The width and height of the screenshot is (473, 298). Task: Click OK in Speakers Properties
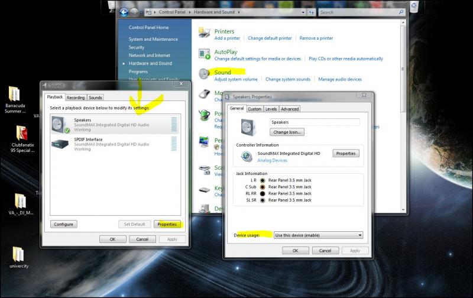295,251
